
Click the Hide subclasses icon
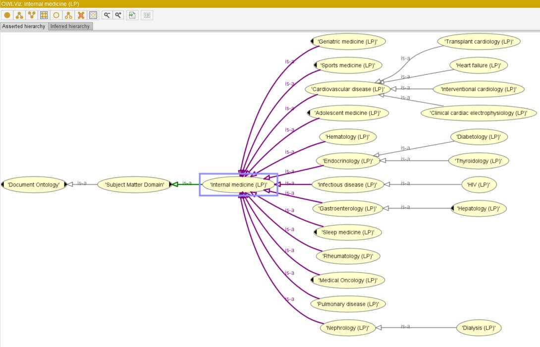68,15
